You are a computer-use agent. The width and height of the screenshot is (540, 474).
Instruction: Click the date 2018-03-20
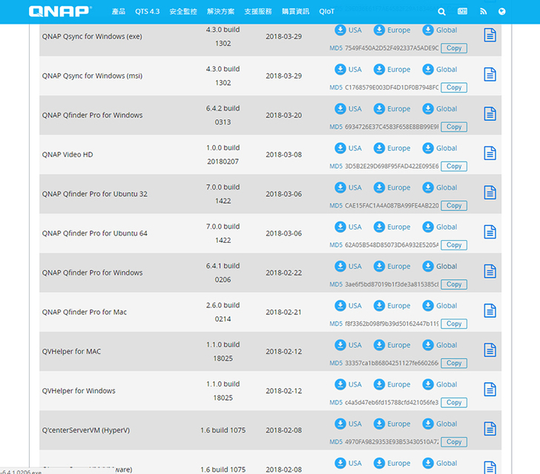pos(284,116)
